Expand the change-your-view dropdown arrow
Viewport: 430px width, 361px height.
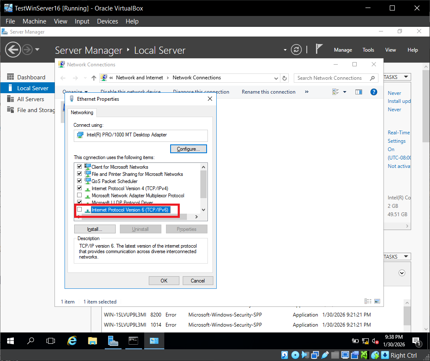pyautogui.click(x=345, y=92)
